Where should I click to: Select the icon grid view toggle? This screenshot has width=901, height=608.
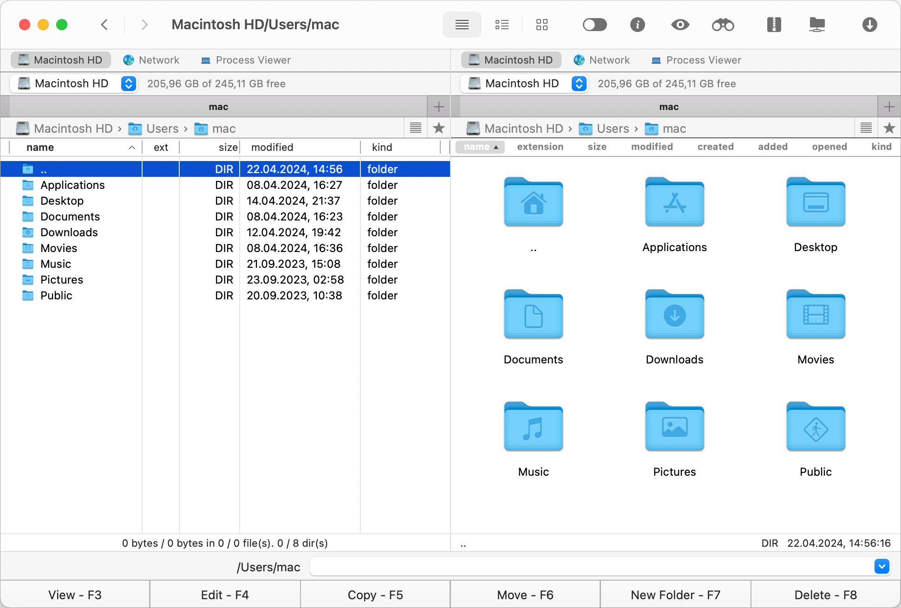[x=541, y=25]
